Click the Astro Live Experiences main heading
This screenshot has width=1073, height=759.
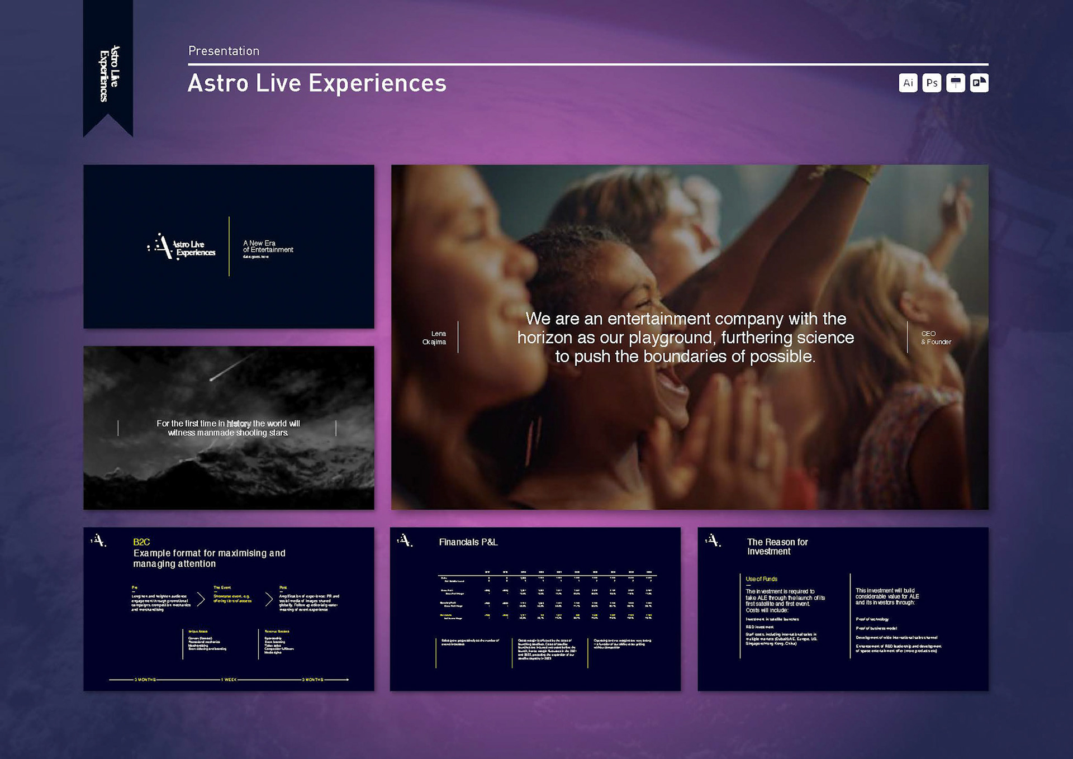pyautogui.click(x=317, y=83)
